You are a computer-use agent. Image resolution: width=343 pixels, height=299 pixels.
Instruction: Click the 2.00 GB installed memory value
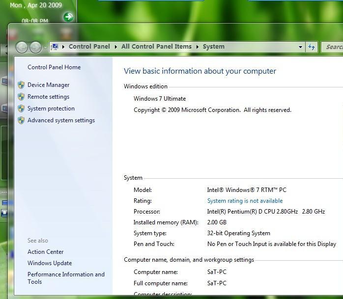click(x=217, y=222)
